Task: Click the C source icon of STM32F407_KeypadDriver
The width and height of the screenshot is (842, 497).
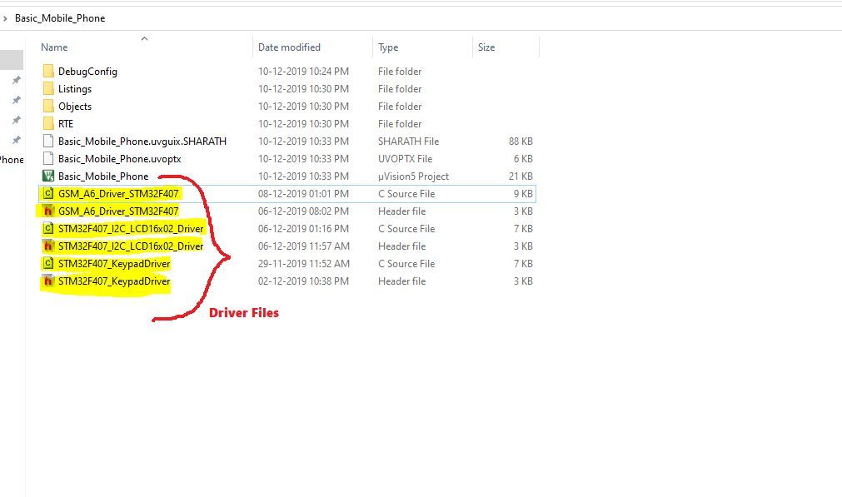Action: 48,264
